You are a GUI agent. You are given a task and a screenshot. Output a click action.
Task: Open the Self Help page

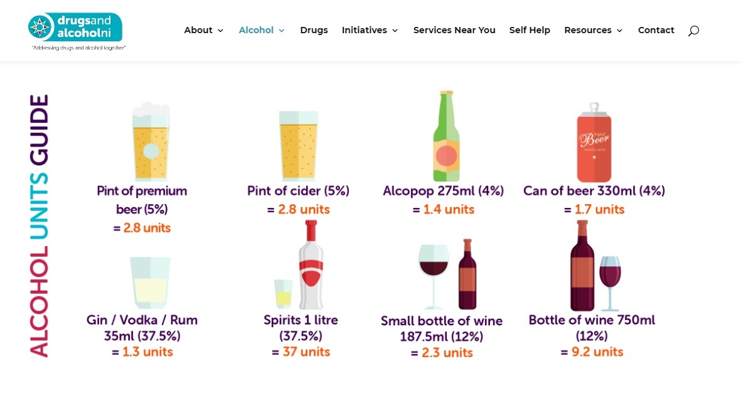click(530, 30)
